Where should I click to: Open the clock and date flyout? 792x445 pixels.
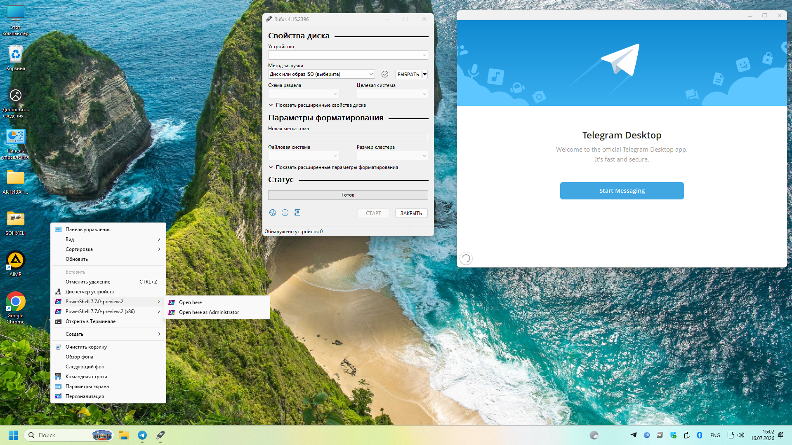[762, 435]
